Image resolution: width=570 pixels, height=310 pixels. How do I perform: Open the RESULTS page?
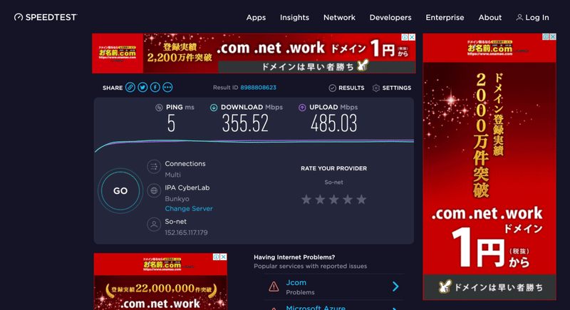coord(346,88)
